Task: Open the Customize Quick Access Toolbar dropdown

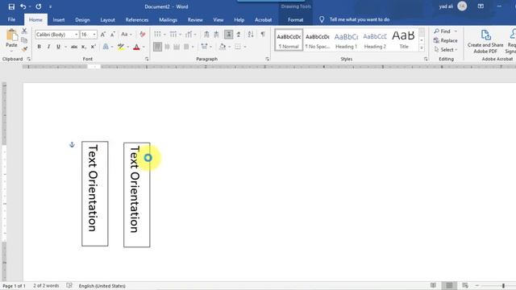Action: [x=50, y=6]
